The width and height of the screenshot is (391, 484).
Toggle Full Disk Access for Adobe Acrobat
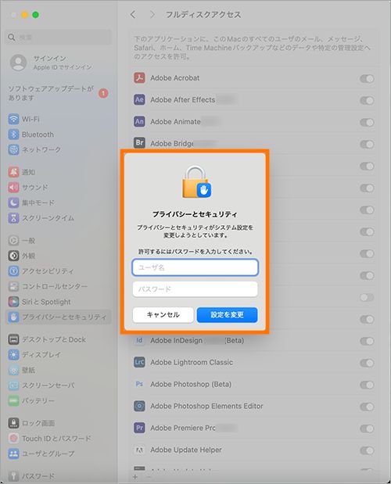[367, 79]
